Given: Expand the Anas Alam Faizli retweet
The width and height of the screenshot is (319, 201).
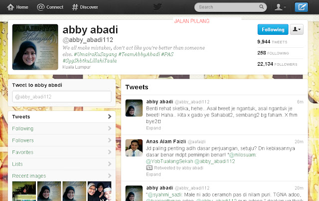Looking at the screenshot, I should [154, 175].
